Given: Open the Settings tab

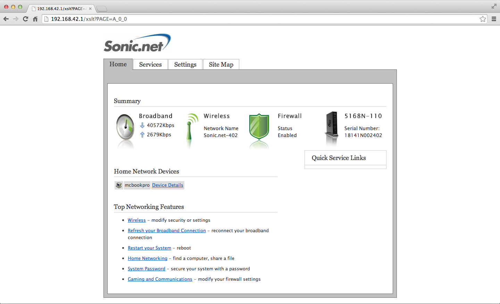Looking at the screenshot, I should click(185, 65).
